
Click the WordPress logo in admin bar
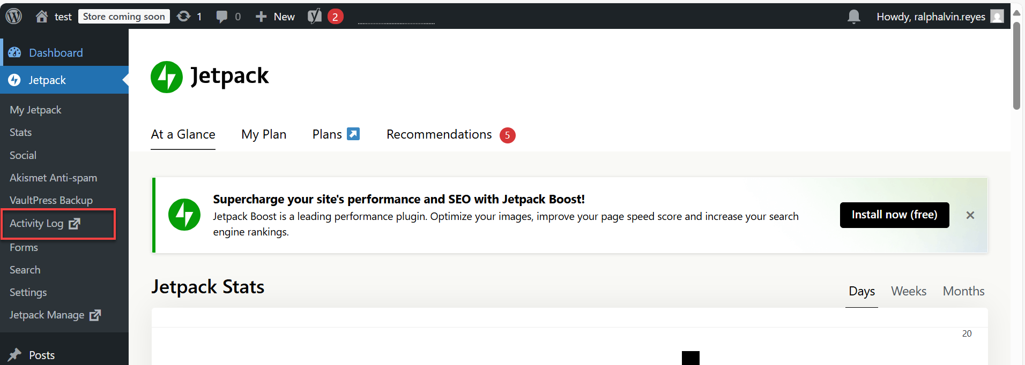(14, 16)
